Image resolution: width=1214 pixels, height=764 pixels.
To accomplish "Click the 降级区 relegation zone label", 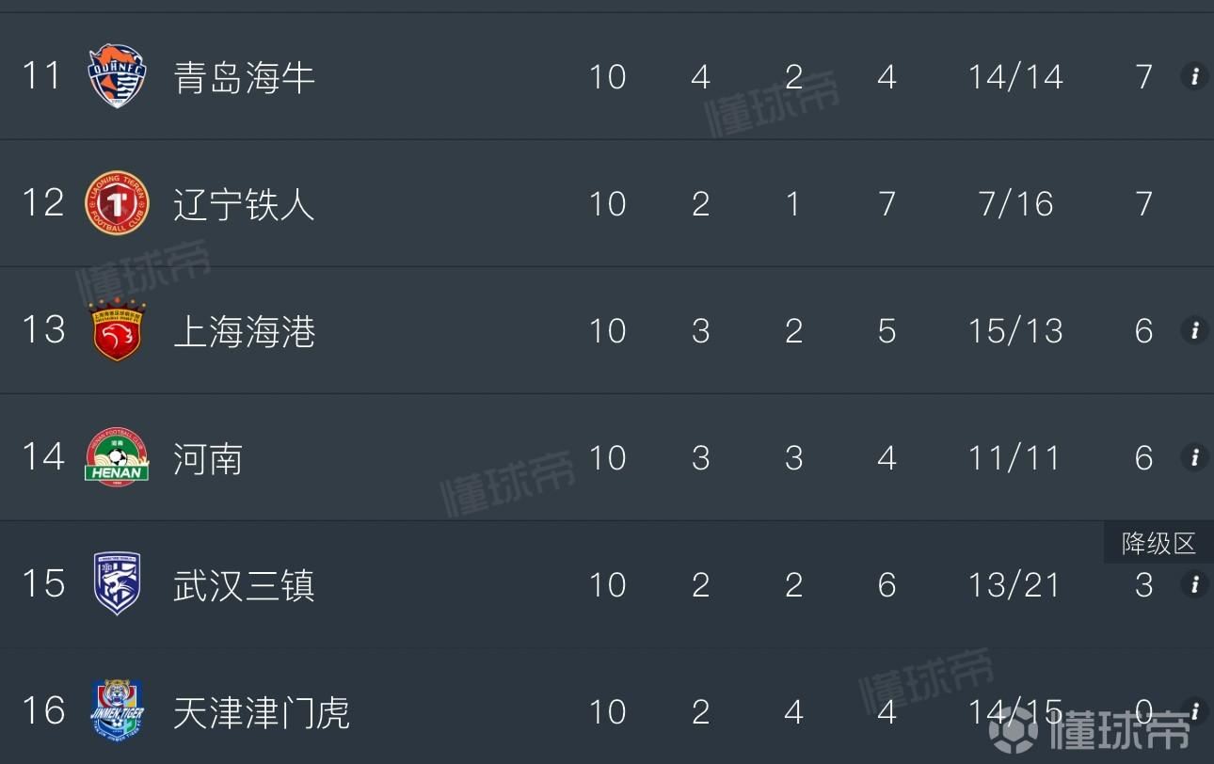I will pyautogui.click(x=1158, y=543).
